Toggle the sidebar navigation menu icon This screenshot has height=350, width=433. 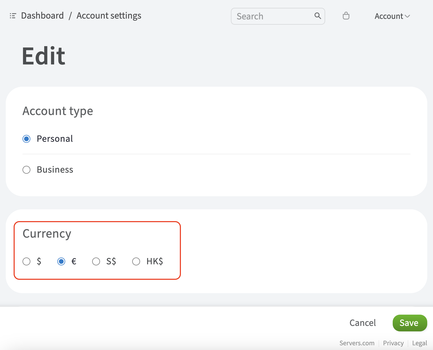click(13, 16)
